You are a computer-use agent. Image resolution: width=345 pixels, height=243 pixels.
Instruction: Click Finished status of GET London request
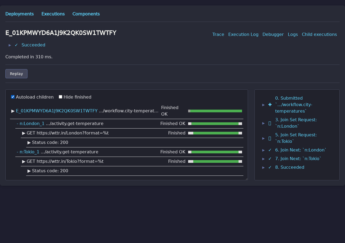click(x=177, y=133)
